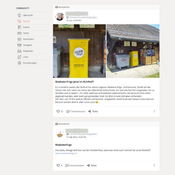This screenshot has width=175, height=175.
Task: Expand the 7 Kommentare thread
Action: [76, 111]
